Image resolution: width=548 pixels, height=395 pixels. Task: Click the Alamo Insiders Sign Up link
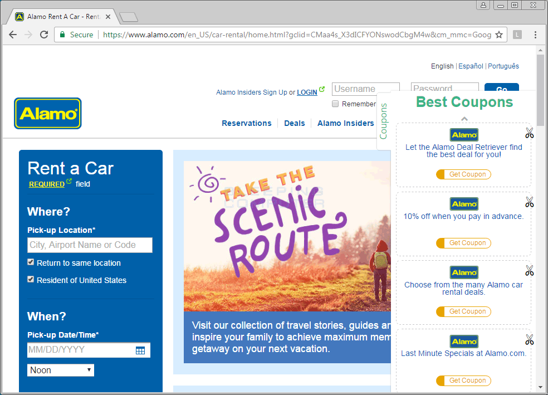click(251, 92)
